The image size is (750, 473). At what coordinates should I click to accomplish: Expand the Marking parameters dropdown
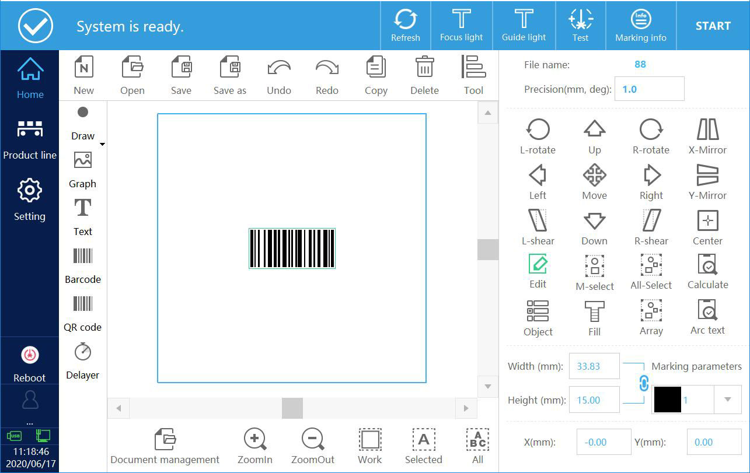tap(727, 400)
